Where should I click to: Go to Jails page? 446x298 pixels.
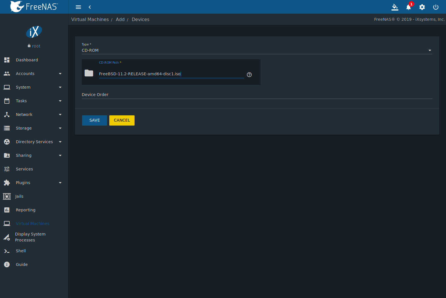click(x=19, y=196)
